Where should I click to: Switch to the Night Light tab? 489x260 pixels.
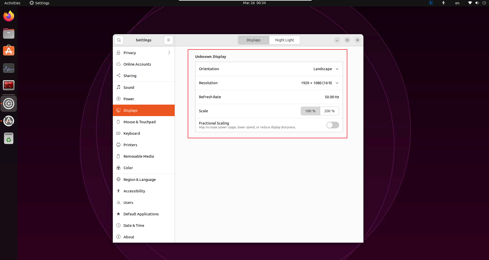click(284, 40)
